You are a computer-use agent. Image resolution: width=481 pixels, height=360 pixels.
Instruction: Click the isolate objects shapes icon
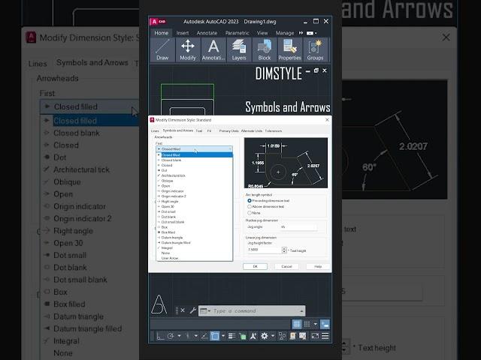(x=282, y=336)
